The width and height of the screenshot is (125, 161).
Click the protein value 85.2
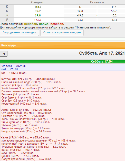click(x=38, y=11)
